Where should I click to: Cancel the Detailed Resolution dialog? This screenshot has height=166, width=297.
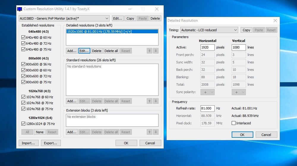point(266,135)
